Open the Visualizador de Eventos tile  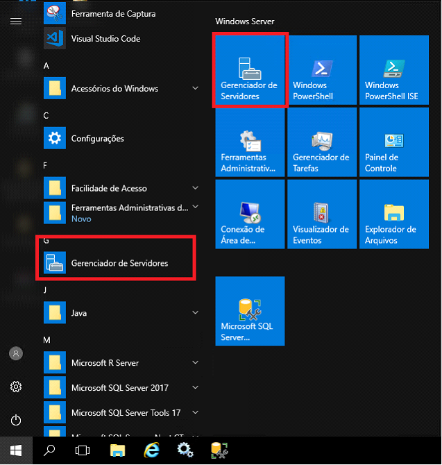[x=322, y=214]
